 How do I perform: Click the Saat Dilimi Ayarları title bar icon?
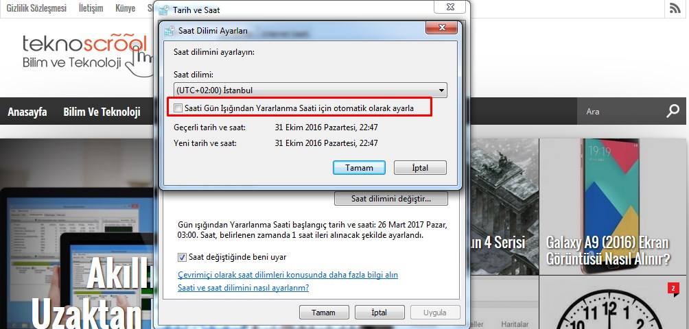tap(169, 31)
